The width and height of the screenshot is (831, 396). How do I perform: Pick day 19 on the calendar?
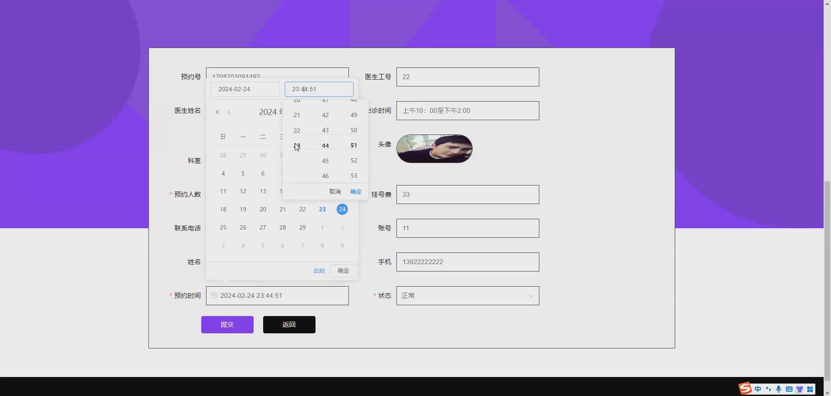tap(243, 209)
